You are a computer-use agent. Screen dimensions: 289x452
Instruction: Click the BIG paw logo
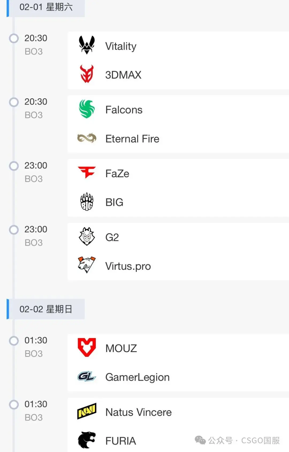tap(87, 202)
